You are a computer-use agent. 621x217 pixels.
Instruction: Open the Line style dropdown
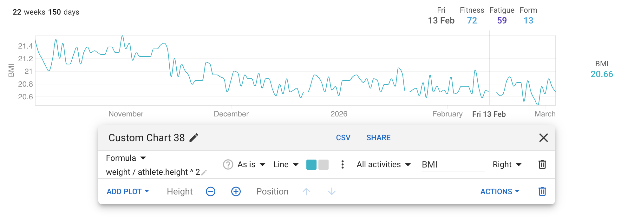click(285, 165)
